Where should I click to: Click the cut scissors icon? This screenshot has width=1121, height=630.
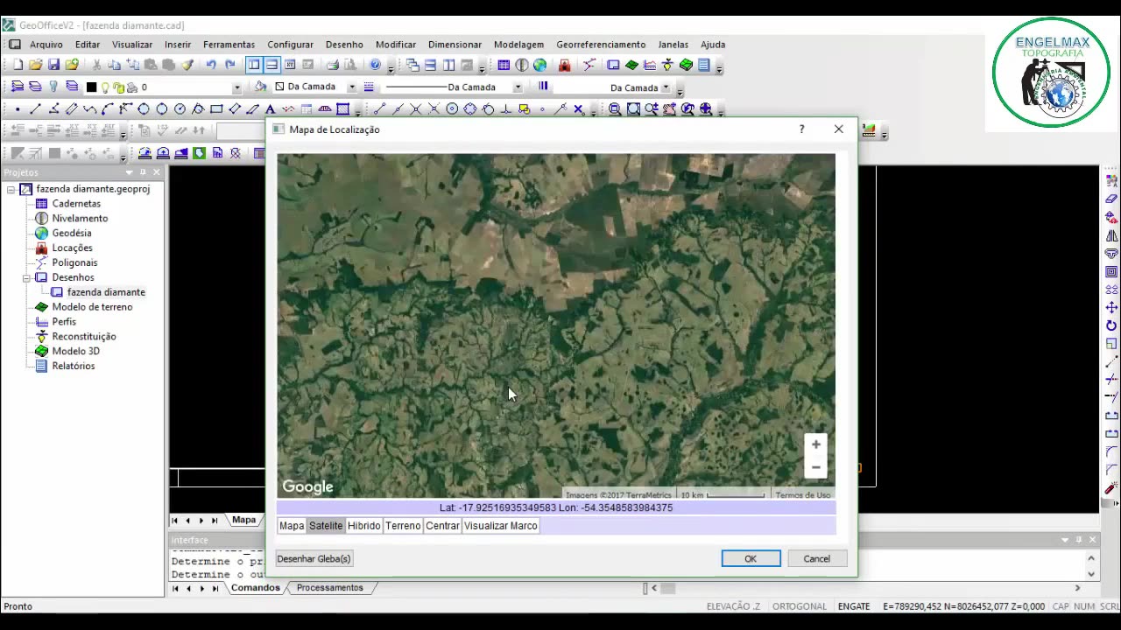pyautogui.click(x=96, y=65)
